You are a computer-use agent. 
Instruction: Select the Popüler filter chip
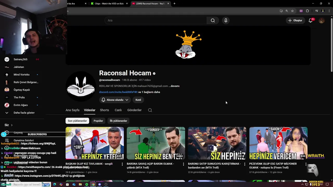98,121
